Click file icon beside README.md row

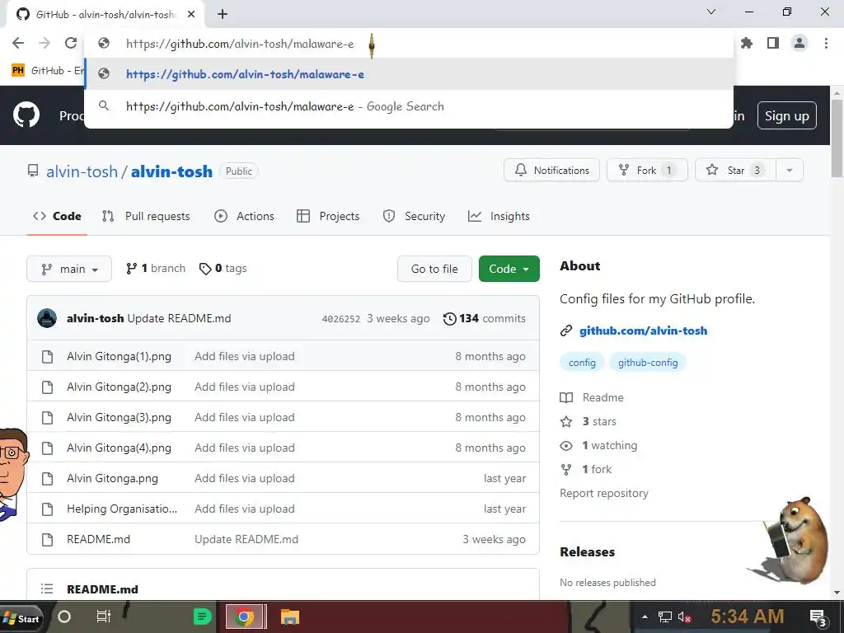(47, 540)
